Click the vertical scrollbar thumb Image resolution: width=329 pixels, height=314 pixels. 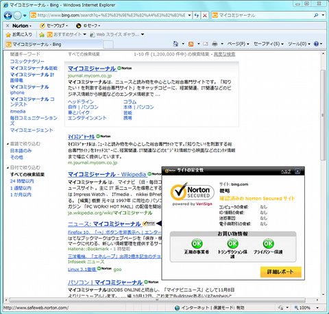[x=323, y=115]
